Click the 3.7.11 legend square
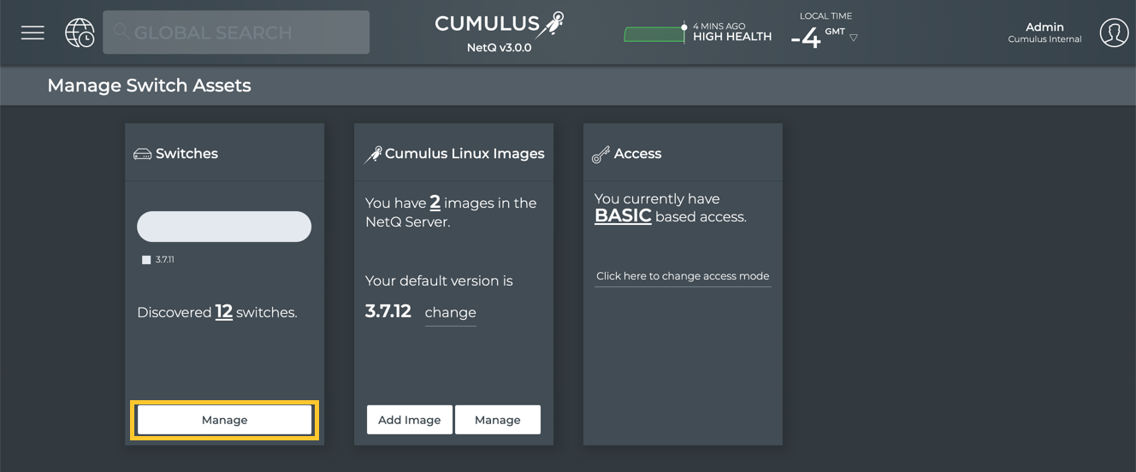The image size is (1136, 472). pyautogui.click(x=146, y=260)
